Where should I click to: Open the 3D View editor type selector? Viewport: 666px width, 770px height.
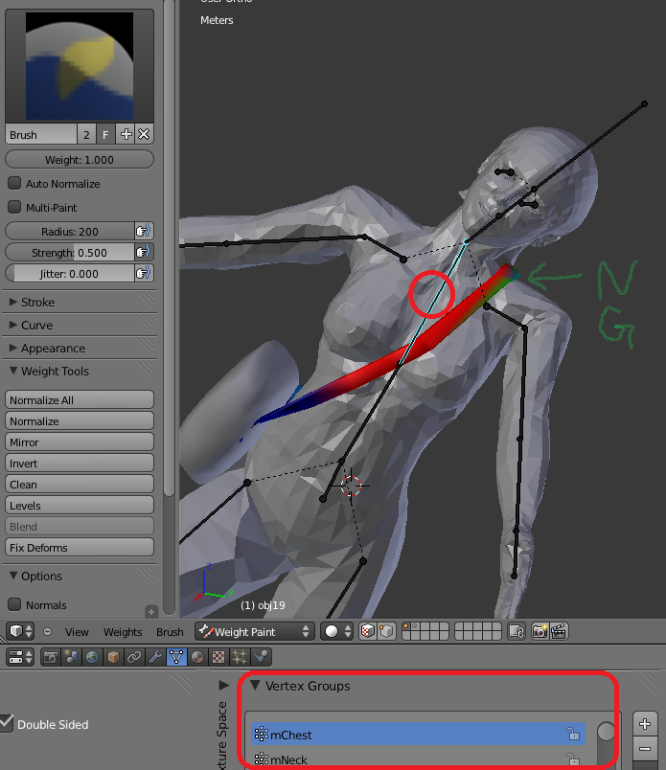[x=20, y=631]
